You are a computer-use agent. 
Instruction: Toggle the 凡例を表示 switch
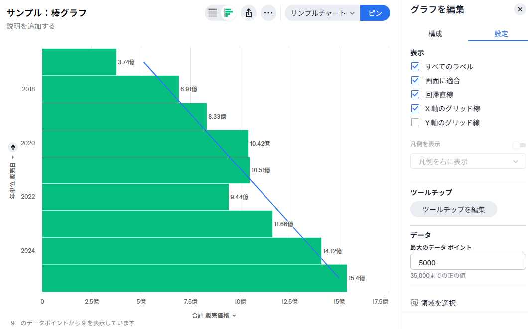pyautogui.click(x=519, y=145)
